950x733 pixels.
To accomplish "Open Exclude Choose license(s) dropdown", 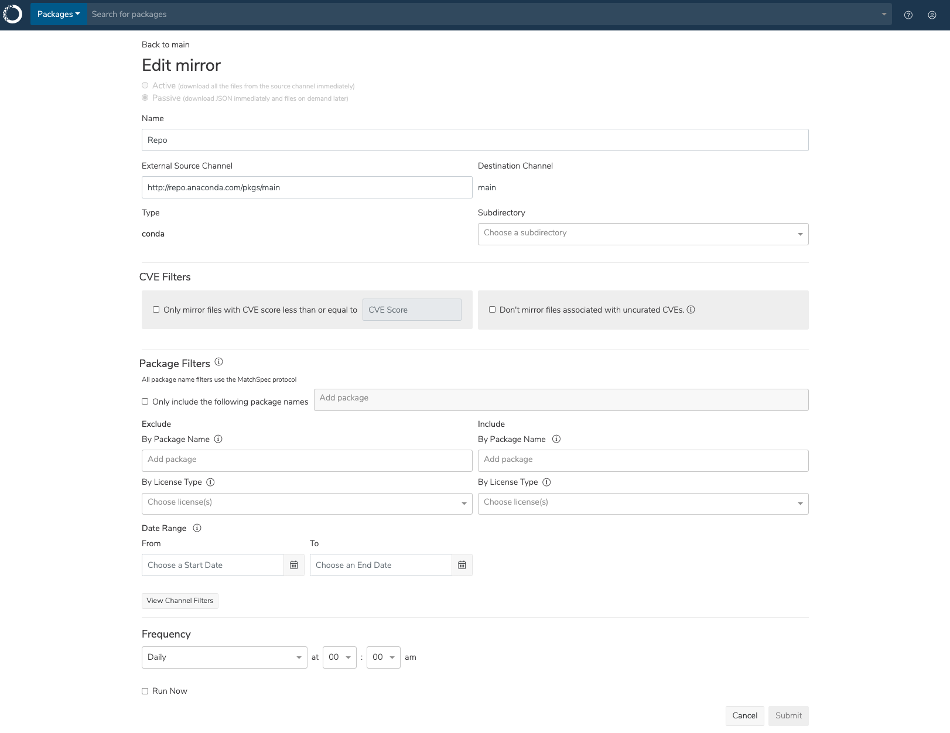I will point(307,503).
